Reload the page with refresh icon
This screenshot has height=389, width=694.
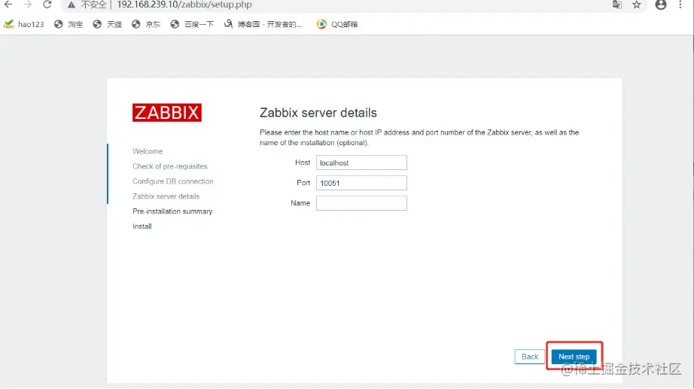click(47, 5)
